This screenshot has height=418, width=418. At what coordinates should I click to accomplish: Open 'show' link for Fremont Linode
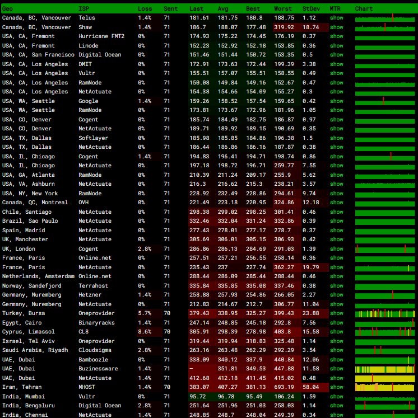(x=336, y=45)
